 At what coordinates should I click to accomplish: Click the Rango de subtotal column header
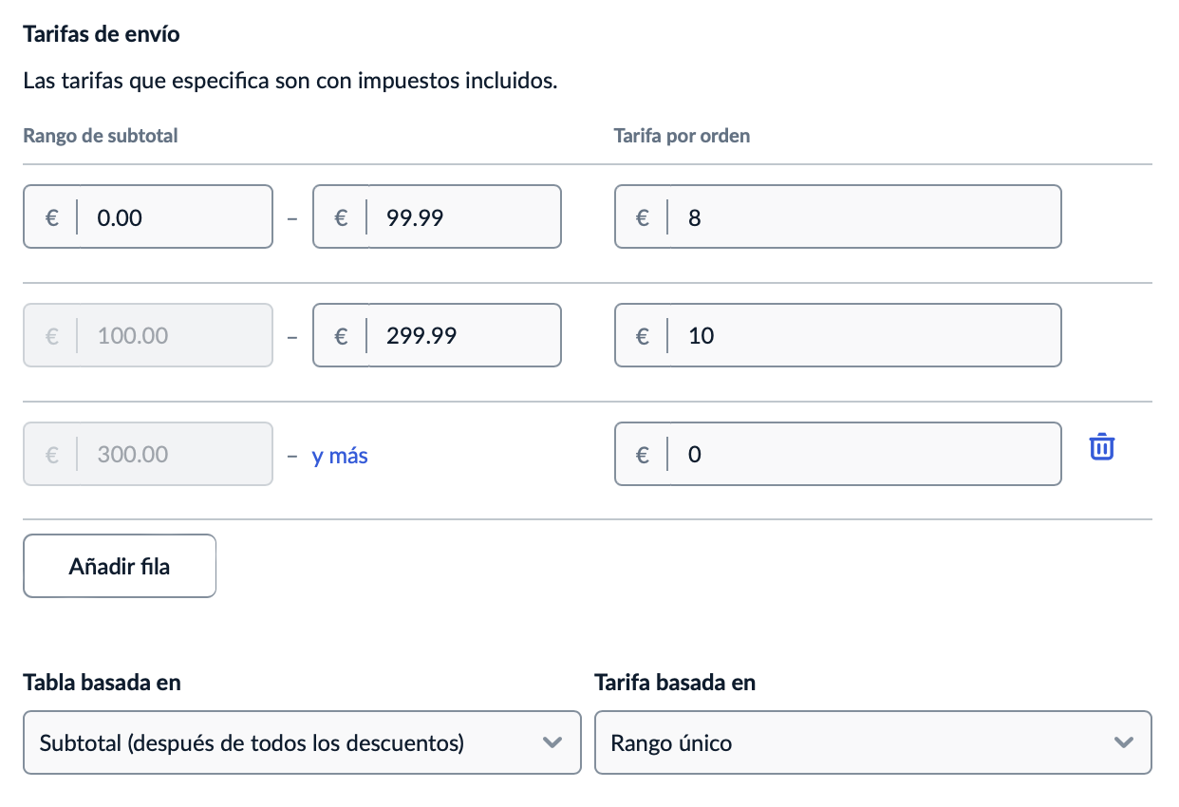point(101,135)
